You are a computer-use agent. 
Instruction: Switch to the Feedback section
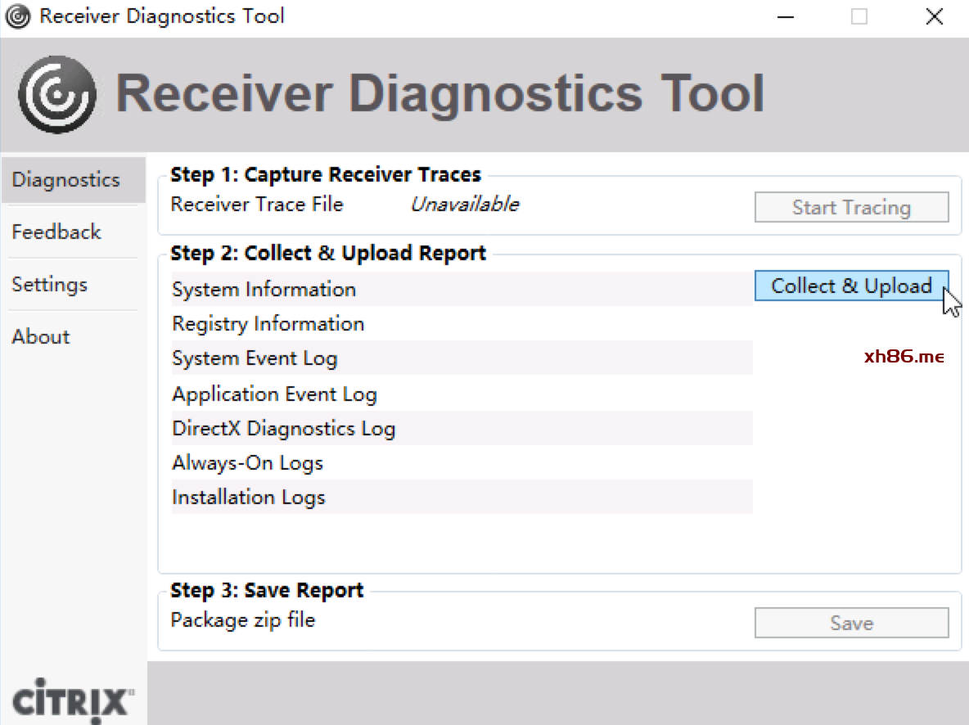click(x=73, y=232)
